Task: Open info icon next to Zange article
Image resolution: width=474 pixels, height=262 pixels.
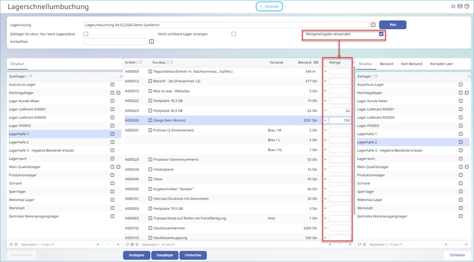Action: (x=150, y=120)
